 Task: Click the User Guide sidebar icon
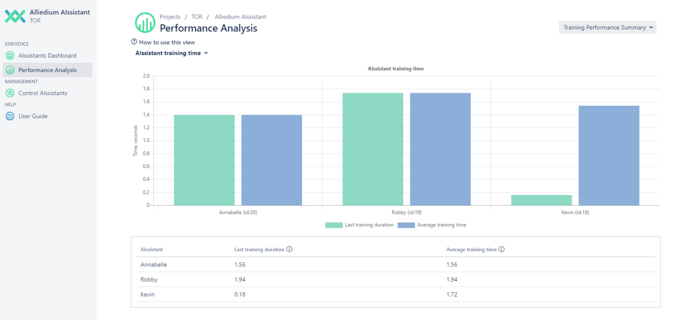[x=10, y=116]
